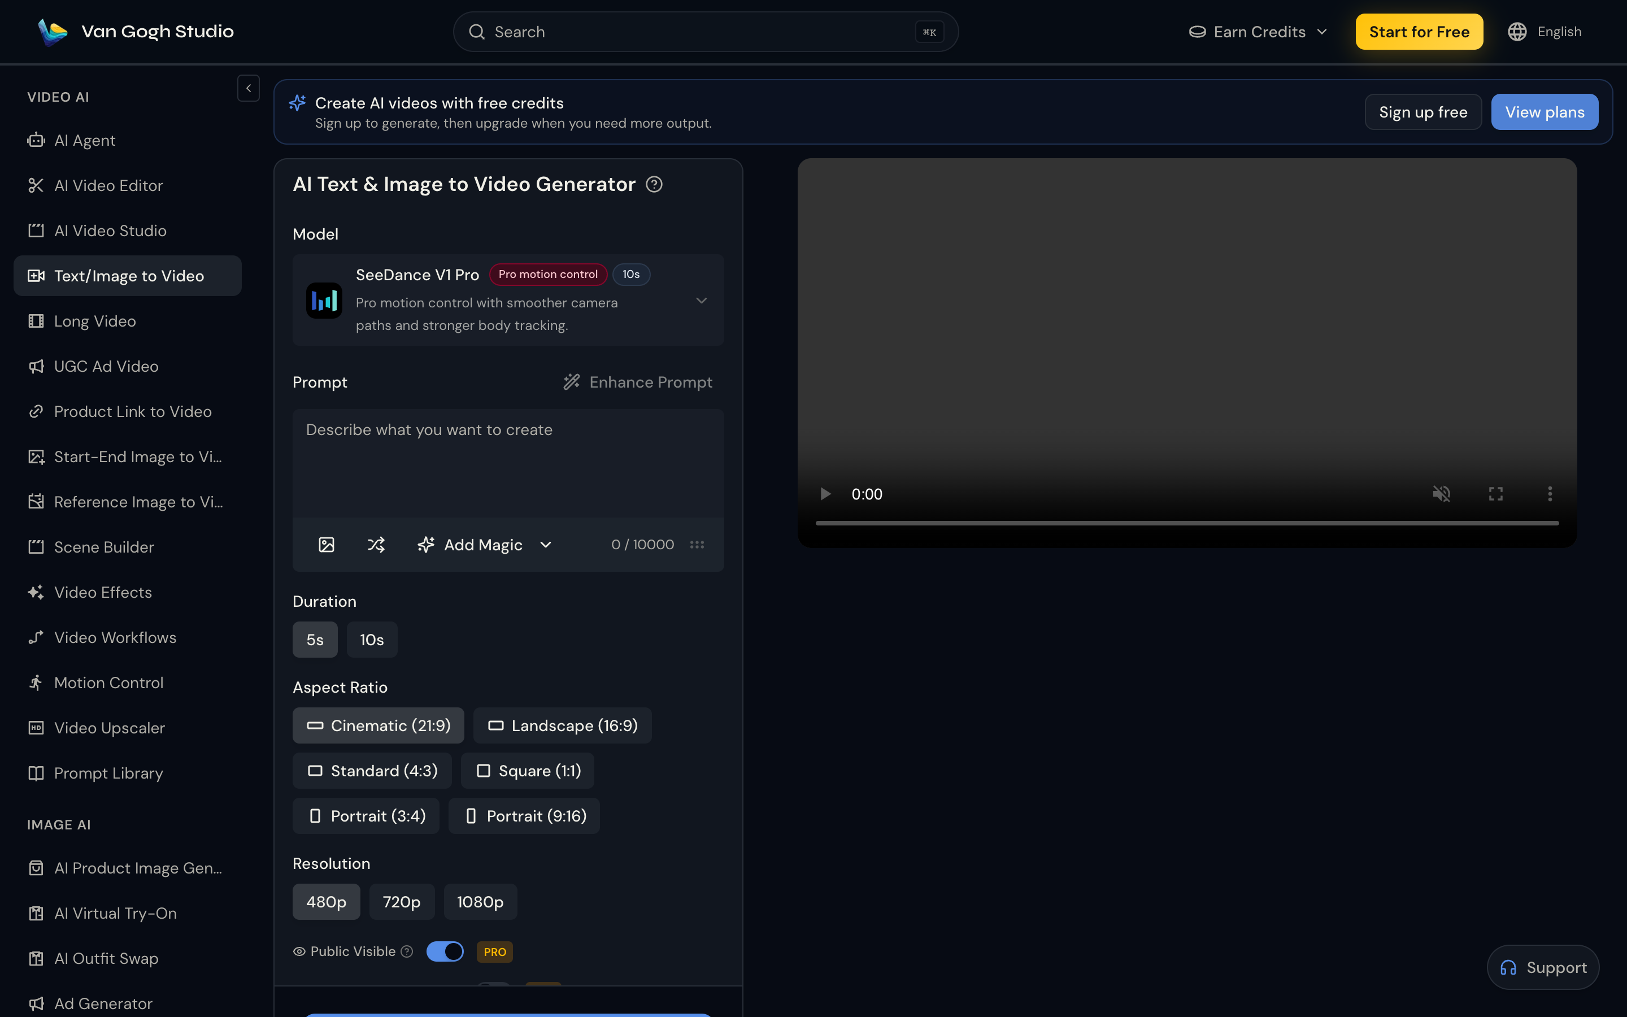Choose Portrait (9:16) aspect ratio
Screen dimensions: 1627x1017
pos(524,816)
